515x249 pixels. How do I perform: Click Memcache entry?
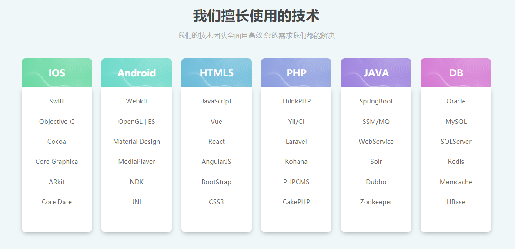pos(456,182)
